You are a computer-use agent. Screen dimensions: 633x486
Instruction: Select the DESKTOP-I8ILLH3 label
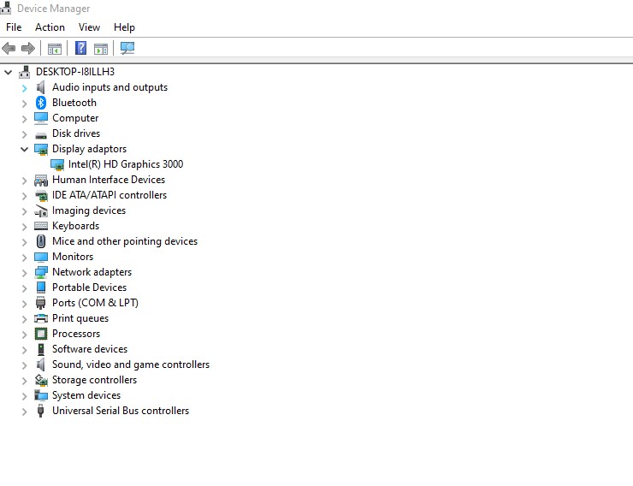pos(75,72)
